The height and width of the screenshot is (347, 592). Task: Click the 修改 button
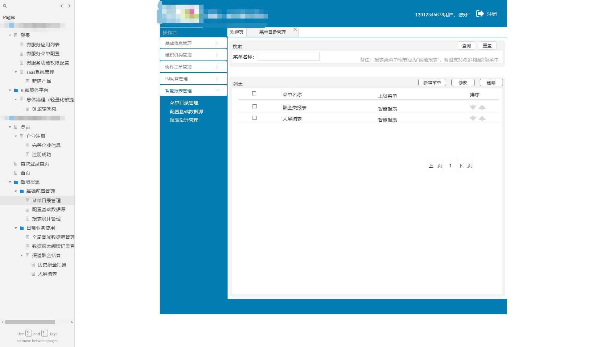click(x=463, y=83)
